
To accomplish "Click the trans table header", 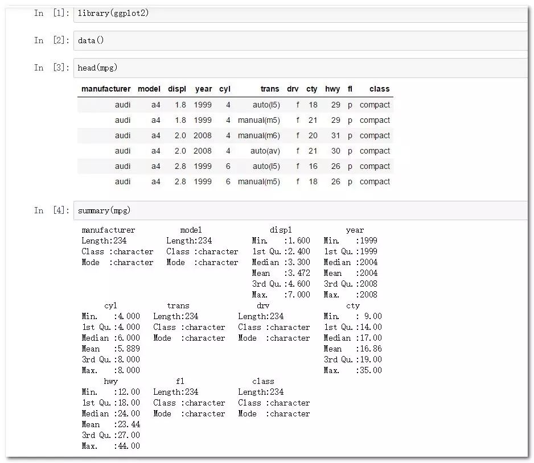I will tap(270, 89).
